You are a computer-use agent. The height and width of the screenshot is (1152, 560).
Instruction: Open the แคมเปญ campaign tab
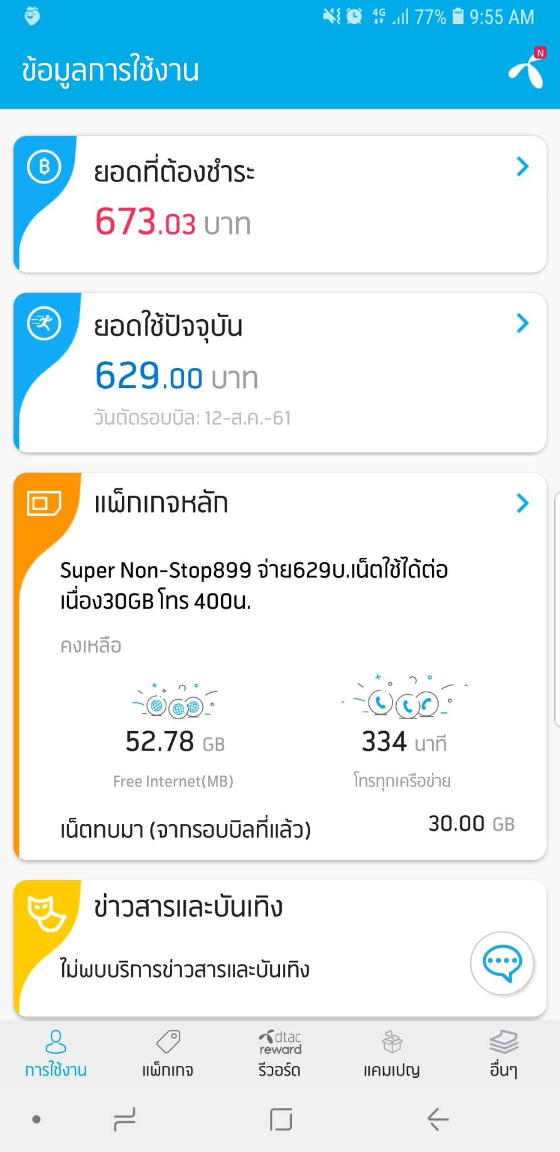click(x=392, y=1053)
